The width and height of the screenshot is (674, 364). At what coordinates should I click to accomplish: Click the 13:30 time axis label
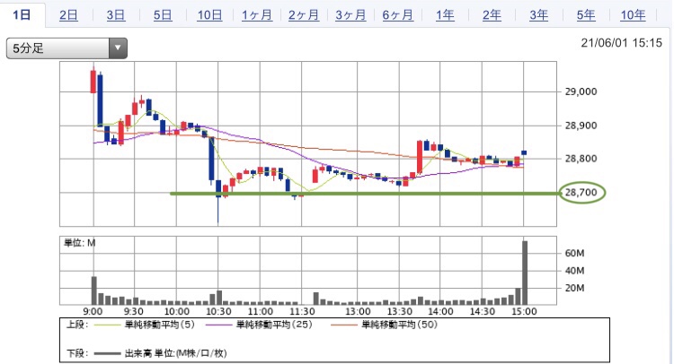coord(400,312)
